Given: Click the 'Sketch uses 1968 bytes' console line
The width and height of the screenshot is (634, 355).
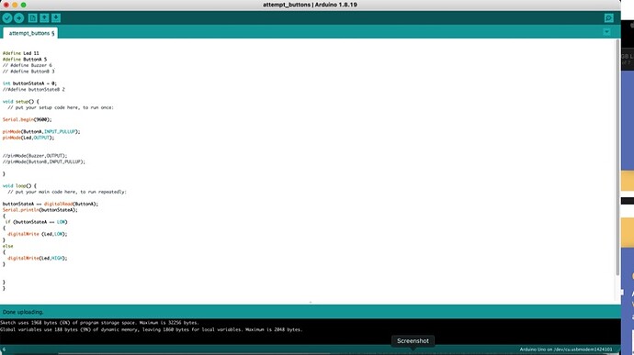Looking at the screenshot, I should pos(100,323).
